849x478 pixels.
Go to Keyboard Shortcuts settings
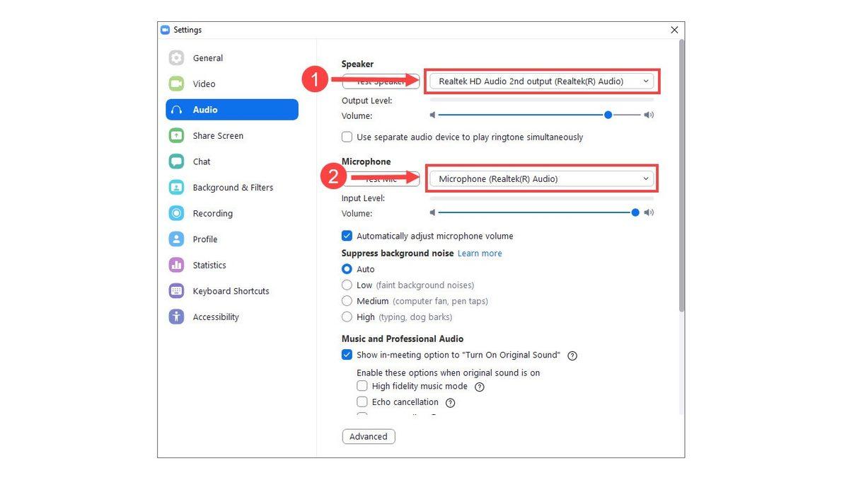(232, 291)
